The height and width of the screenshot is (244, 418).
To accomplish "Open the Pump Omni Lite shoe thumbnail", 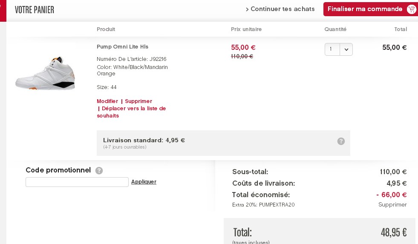I will click(x=45, y=73).
